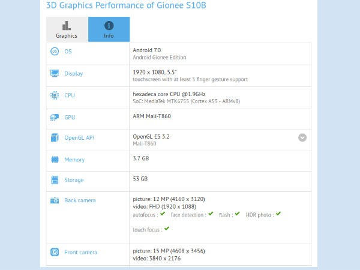Click the touch focus label
This screenshot has width=360, height=270.
[x=148, y=230]
